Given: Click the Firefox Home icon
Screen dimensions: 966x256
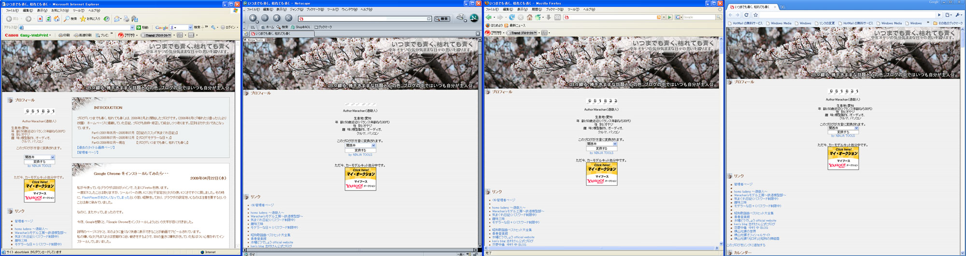Looking at the screenshot, I should 529,17.
